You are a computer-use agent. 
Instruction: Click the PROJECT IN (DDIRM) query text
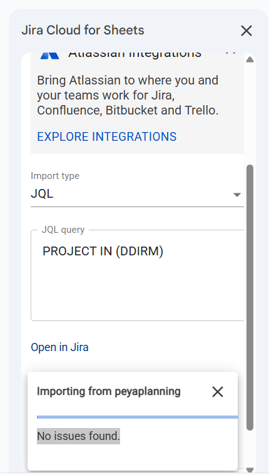pos(103,251)
